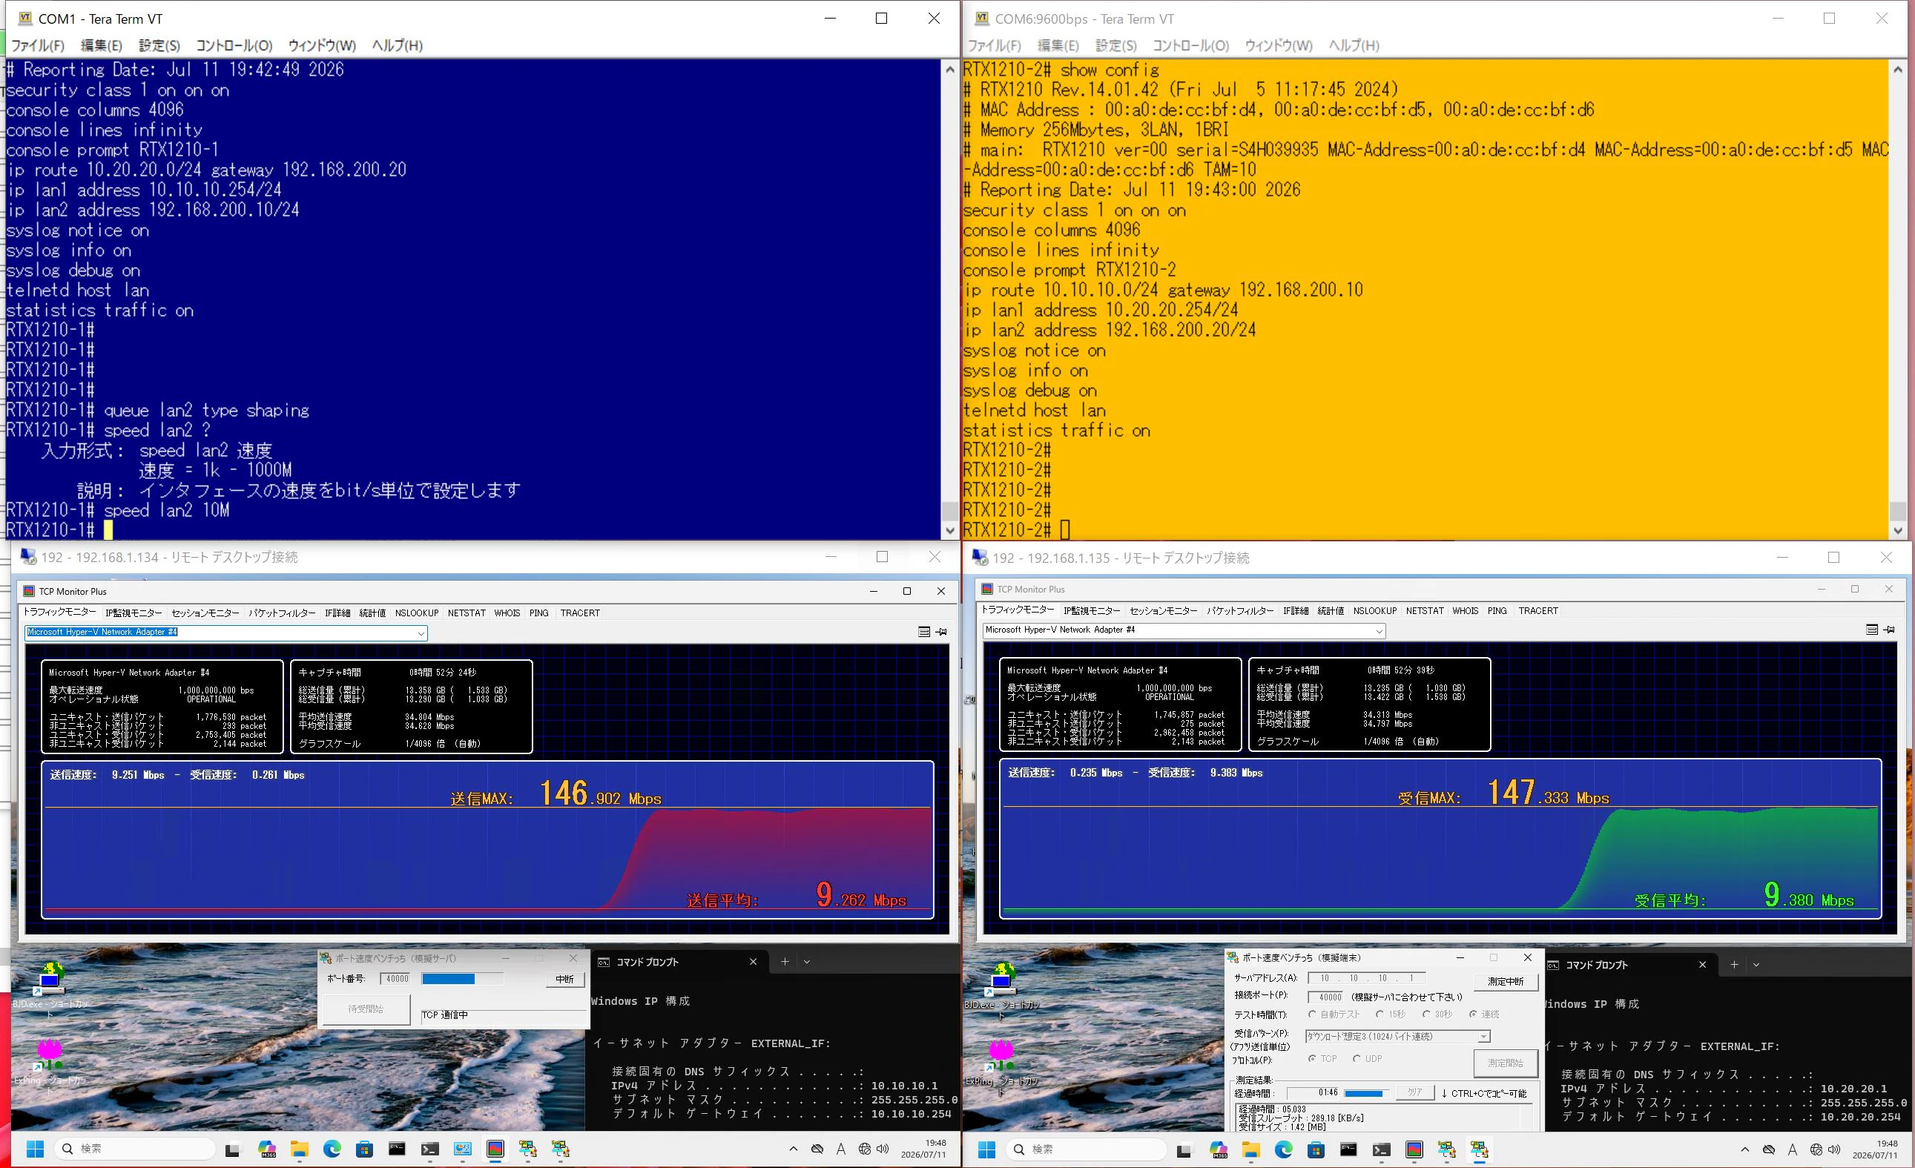Open Task View in 192.168.1.134 taskbar
This screenshot has height=1168, width=1915.
click(233, 1149)
